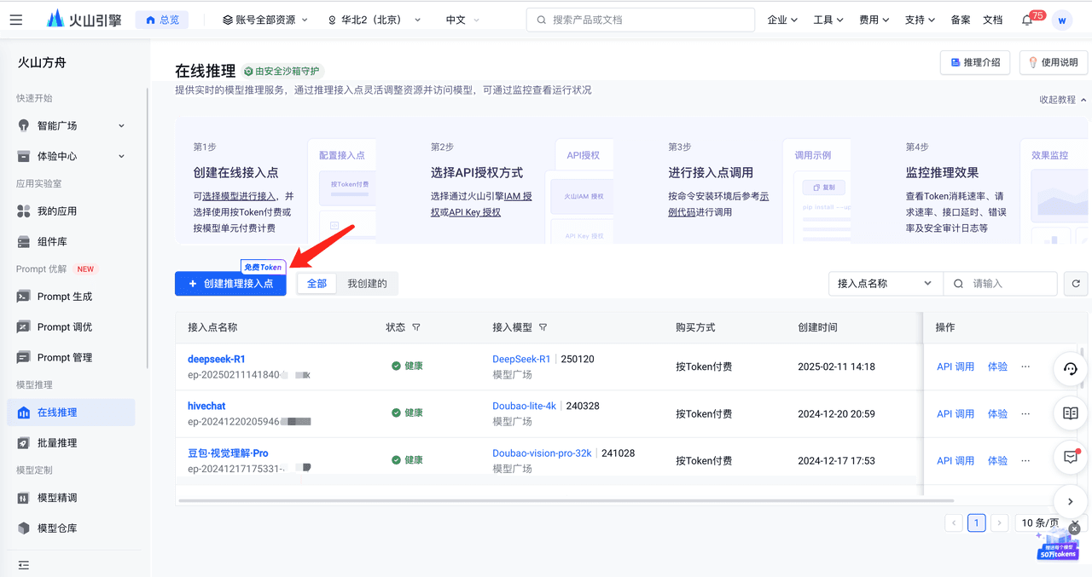This screenshot has height=577, width=1092.
Task: Open more actions for hivechat row
Action: (1025, 413)
